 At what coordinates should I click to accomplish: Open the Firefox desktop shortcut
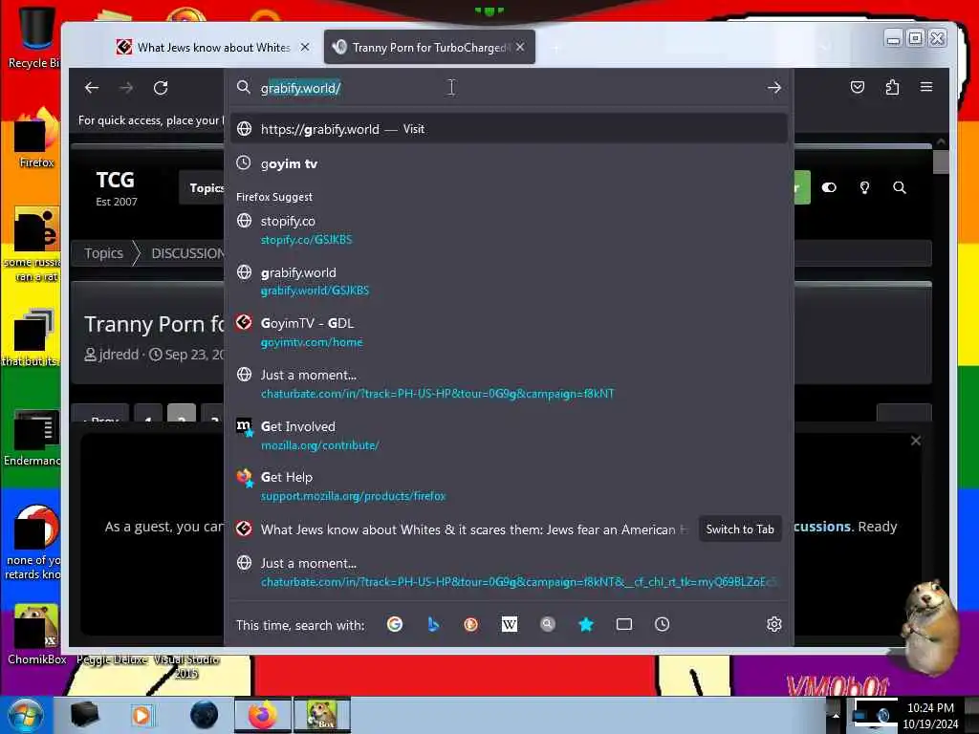[35, 138]
